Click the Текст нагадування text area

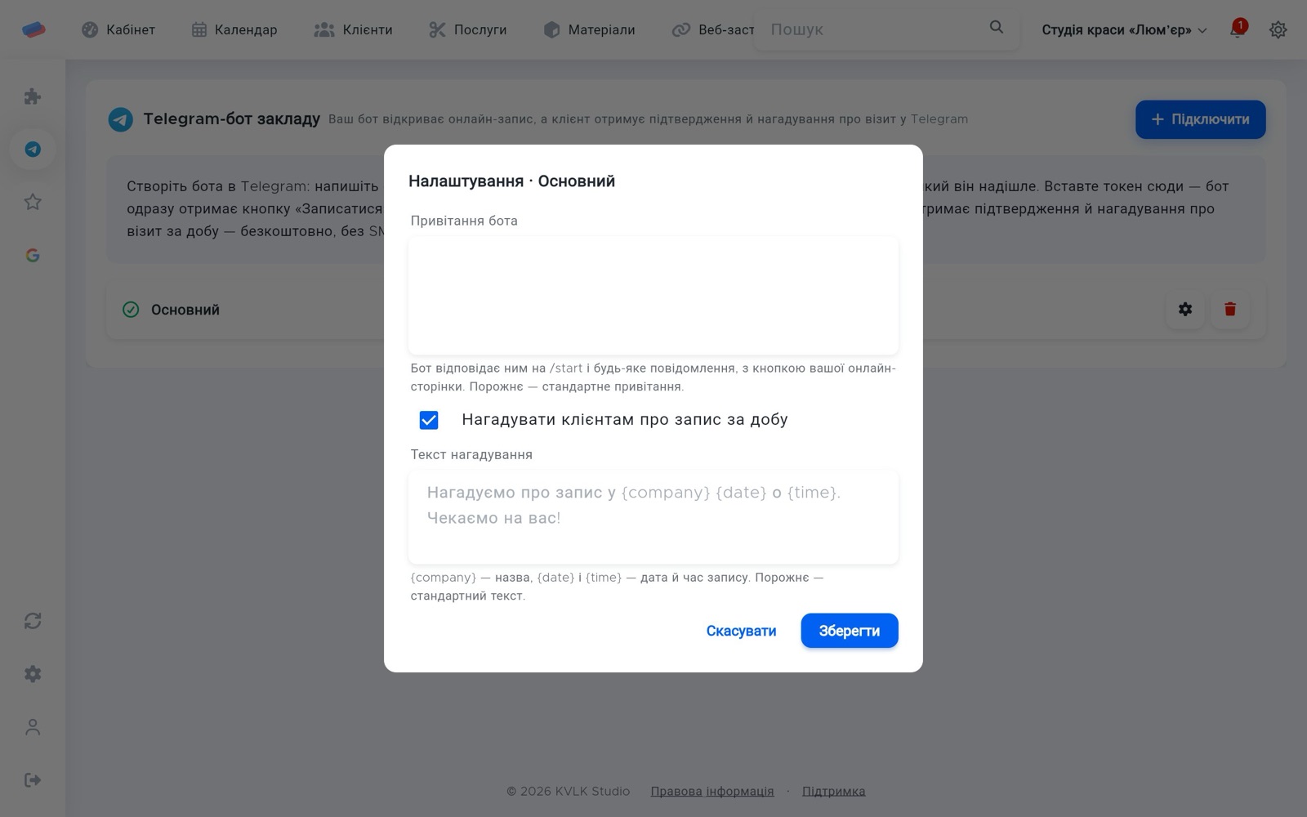(x=653, y=517)
